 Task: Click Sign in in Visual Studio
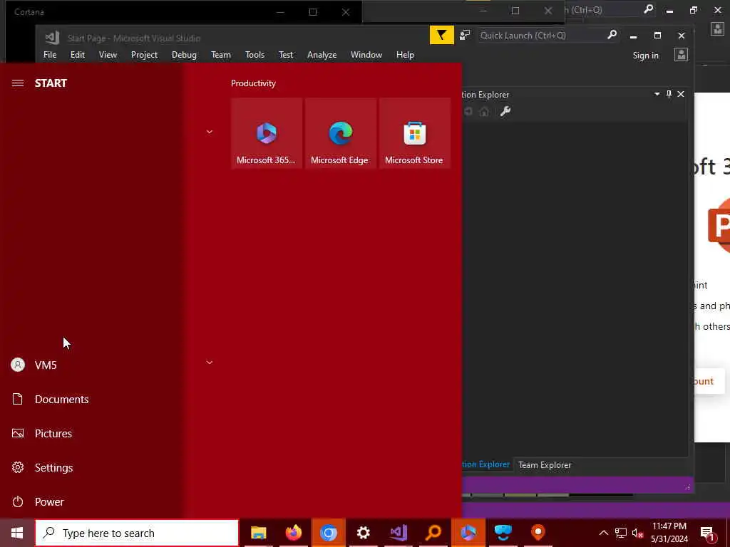point(645,56)
